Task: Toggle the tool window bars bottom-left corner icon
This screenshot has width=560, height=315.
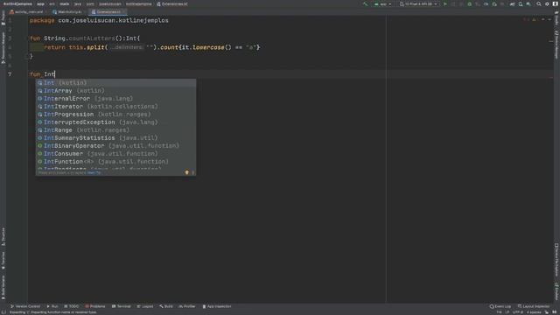Action: pos(3,312)
